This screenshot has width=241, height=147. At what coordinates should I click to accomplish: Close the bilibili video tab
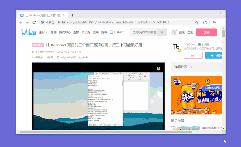coord(64,15)
